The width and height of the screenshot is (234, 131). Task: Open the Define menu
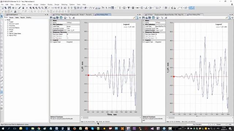[18, 5]
